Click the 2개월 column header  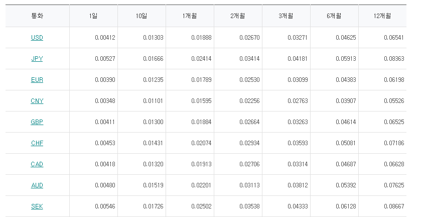point(238,16)
